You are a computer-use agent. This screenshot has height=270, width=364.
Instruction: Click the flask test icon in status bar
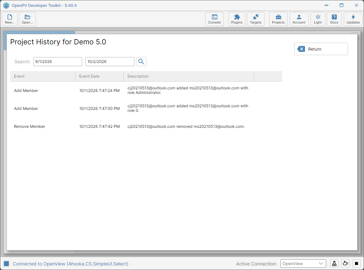(334, 263)
